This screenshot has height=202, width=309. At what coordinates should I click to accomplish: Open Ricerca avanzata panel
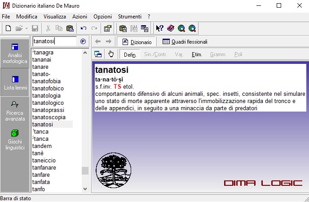15,111
